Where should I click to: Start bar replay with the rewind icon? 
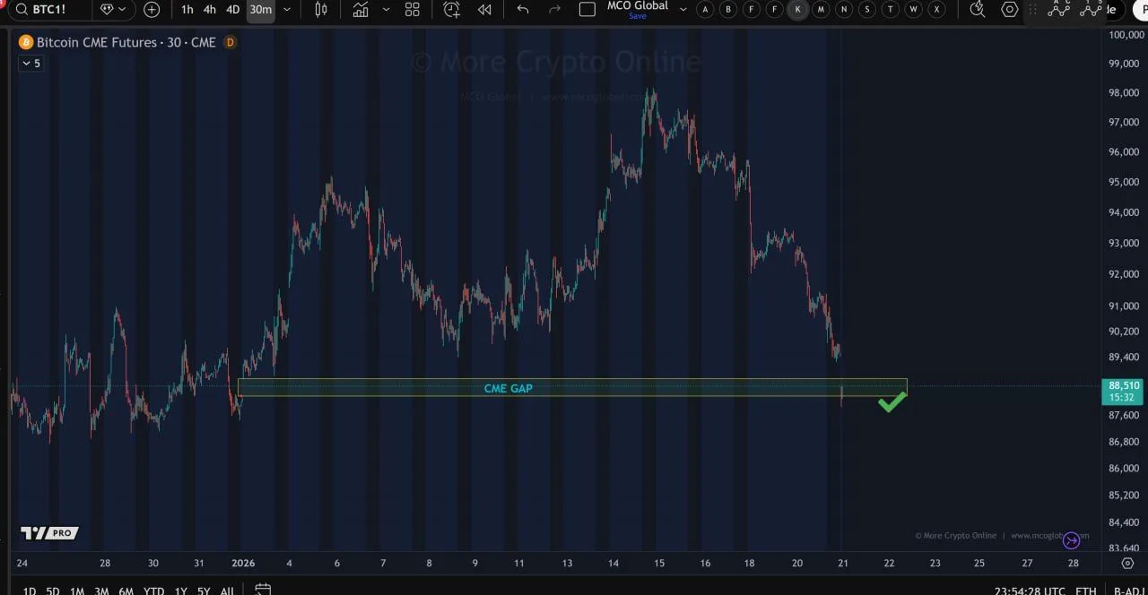[484, 10]
